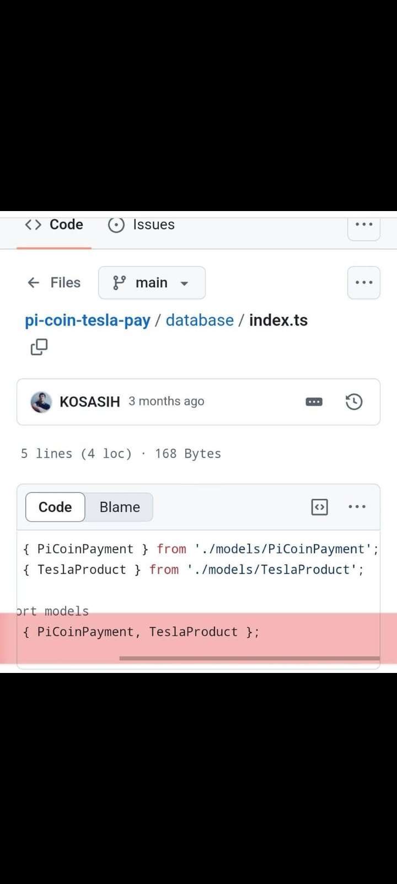Open the pi-coin-tesla-pay repository link
This screenshot has height=884, width=397.
coord(88,320)
